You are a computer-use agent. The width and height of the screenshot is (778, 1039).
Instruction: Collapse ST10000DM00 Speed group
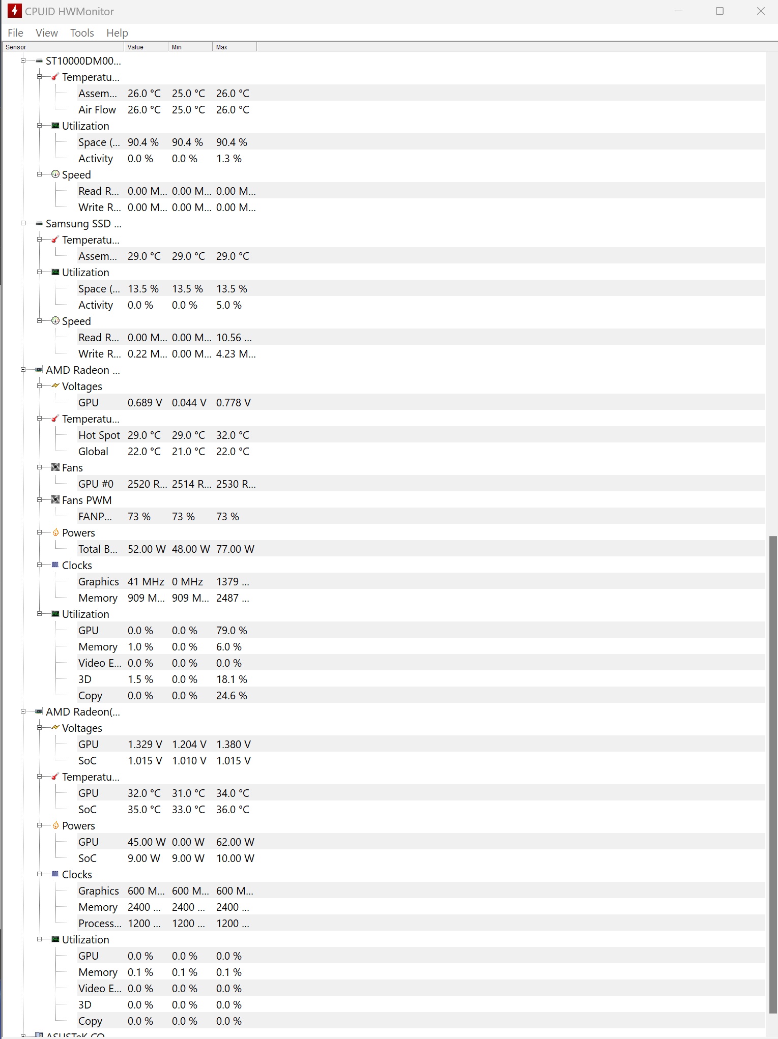coord(39,174)
